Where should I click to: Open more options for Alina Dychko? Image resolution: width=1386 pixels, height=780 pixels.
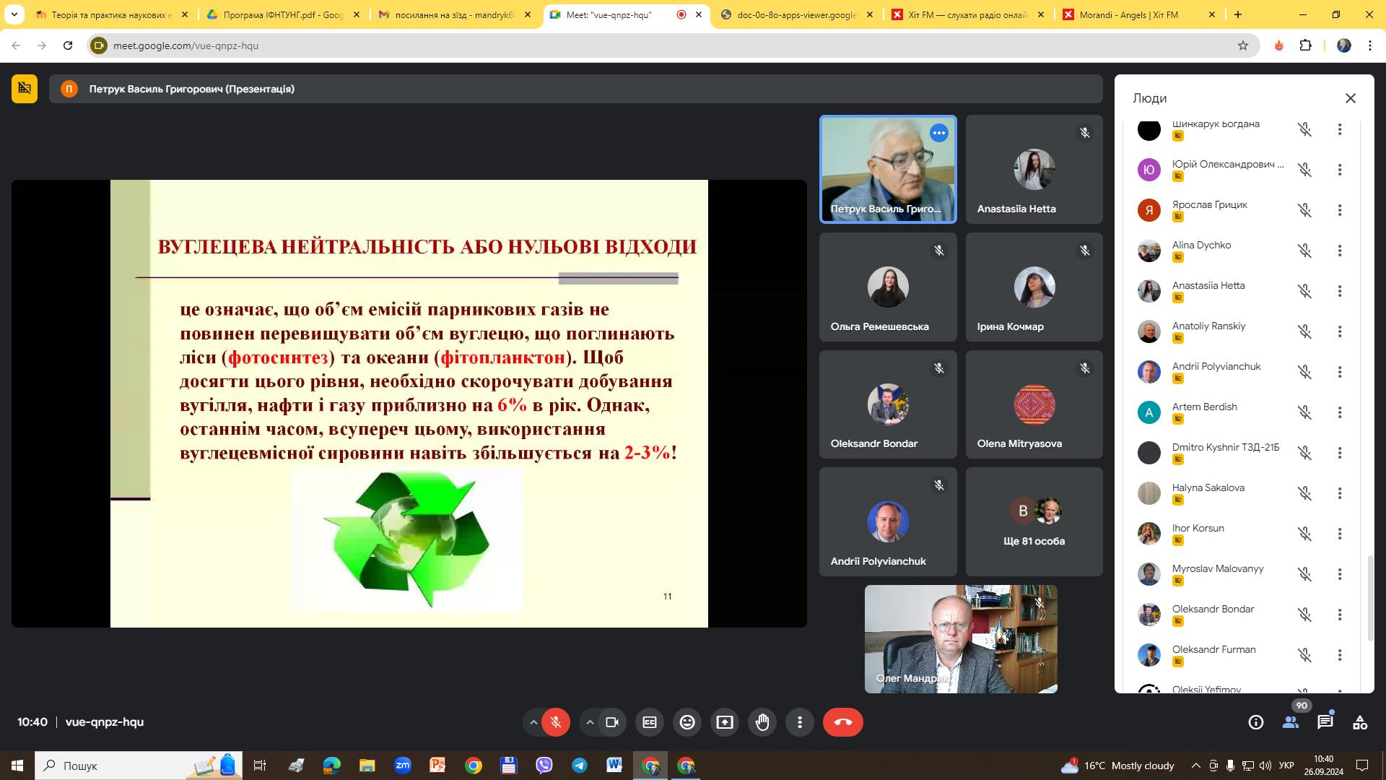click(1340, 251)
